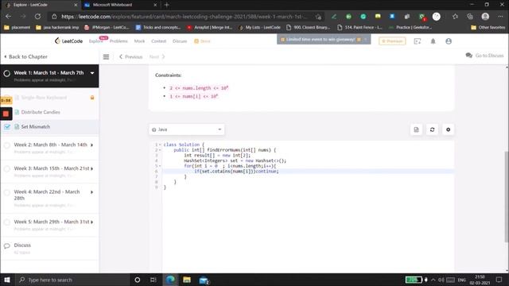Viewport: 509px width, 286px height.
Task: Open the Store nav item
Action: (x=202, y=41)
